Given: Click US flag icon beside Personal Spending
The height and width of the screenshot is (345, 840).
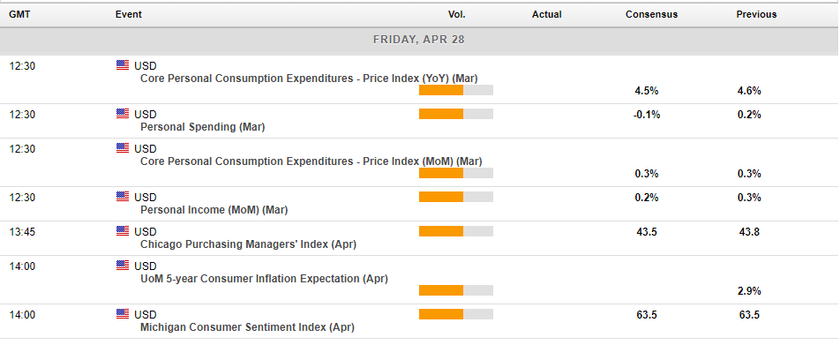Looking at the screenshot, I should (x=123, y=114).
